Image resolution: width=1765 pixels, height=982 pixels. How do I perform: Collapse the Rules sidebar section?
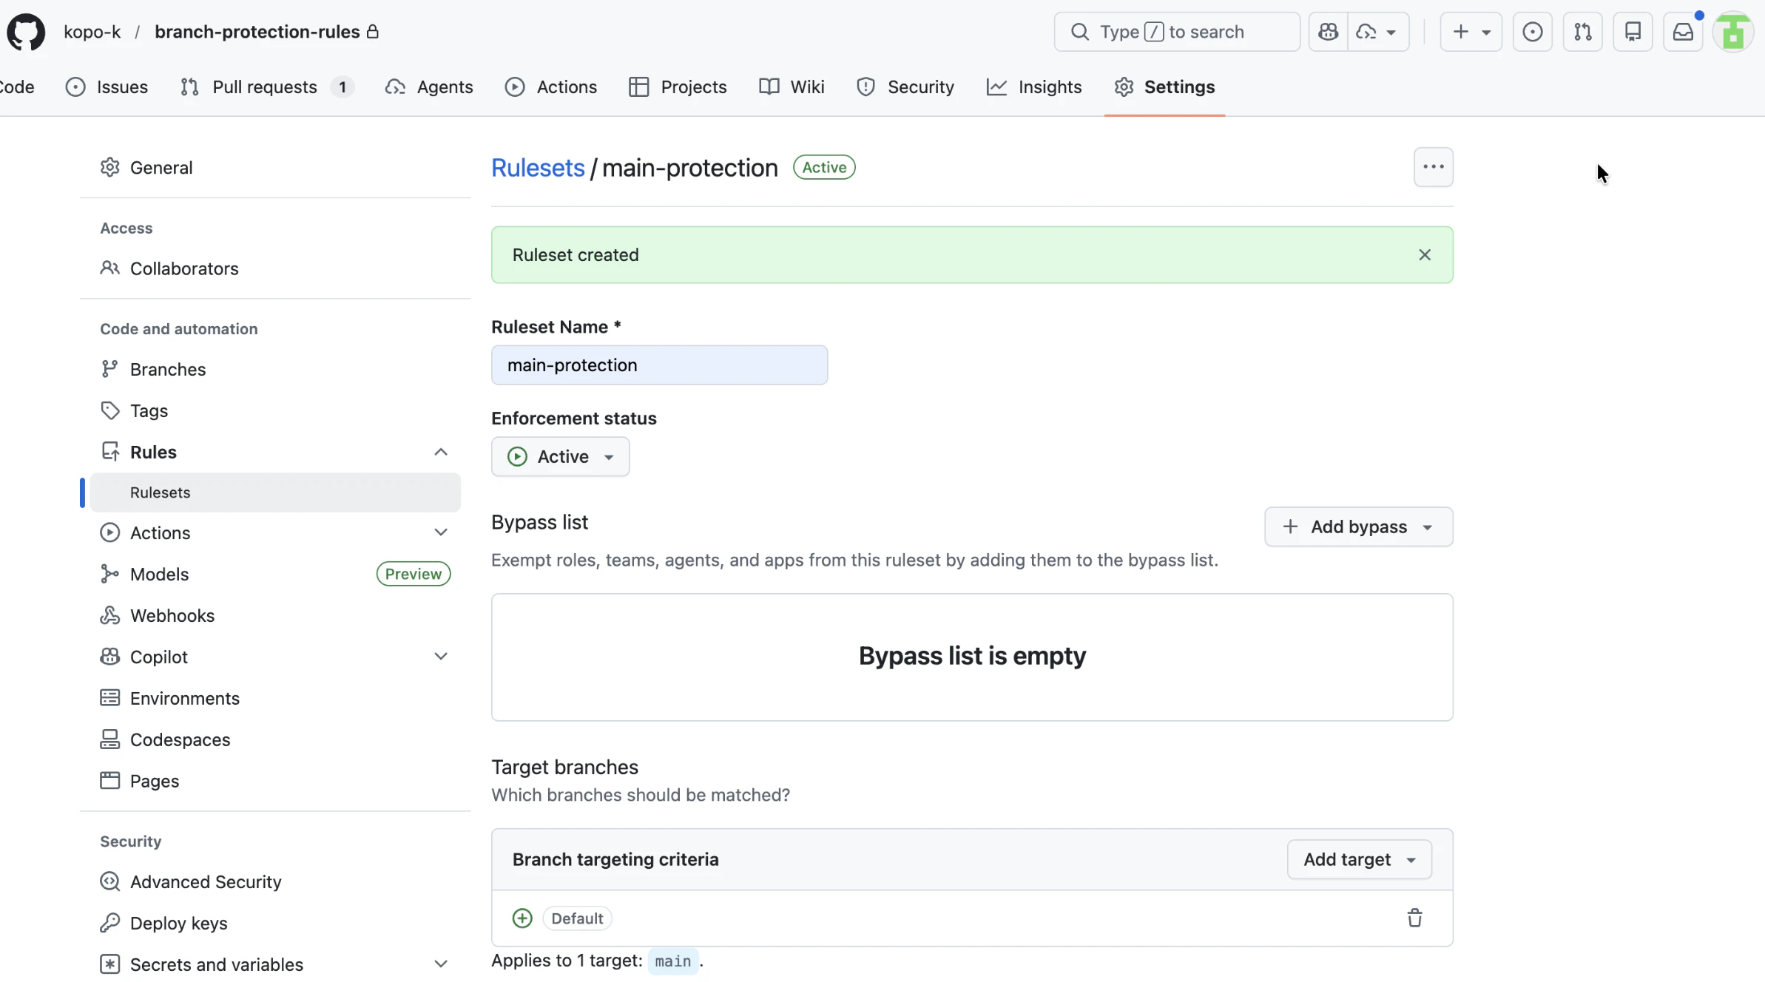pos(441,452)
